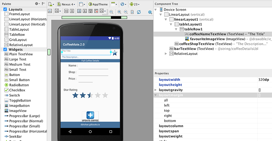This screenshot has height=141, width=272.
Task: Open the Android API 23 version dropdown
Action: [135, 4]
